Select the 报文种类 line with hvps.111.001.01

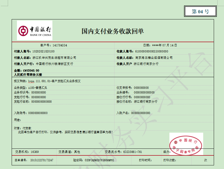(47, 81)
